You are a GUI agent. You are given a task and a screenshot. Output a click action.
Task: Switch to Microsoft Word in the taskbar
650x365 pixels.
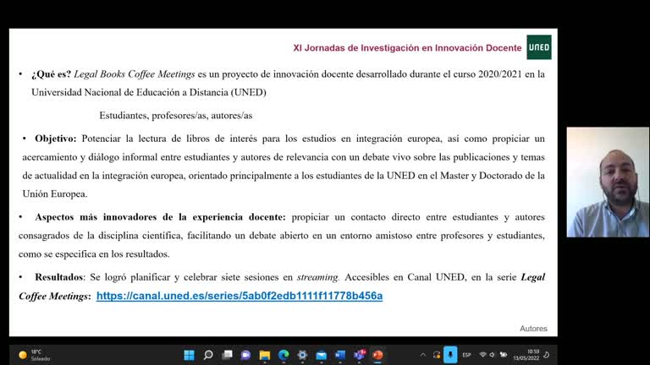point(340,355)
